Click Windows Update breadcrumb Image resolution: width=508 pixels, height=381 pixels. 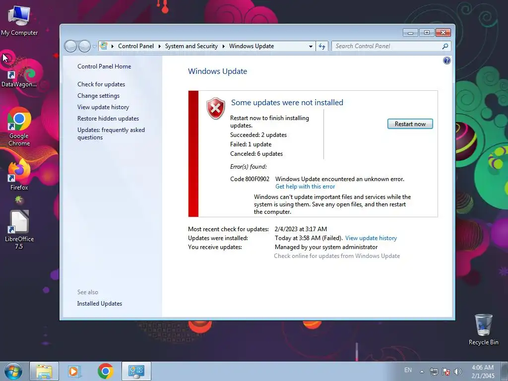252,46
